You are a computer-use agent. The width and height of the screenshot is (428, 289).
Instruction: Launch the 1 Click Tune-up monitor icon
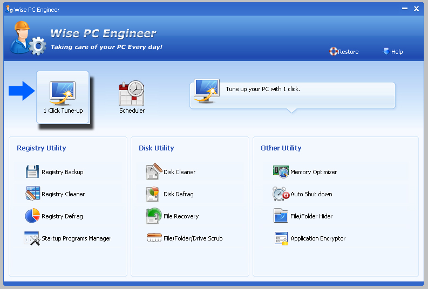tap(63, 93)
